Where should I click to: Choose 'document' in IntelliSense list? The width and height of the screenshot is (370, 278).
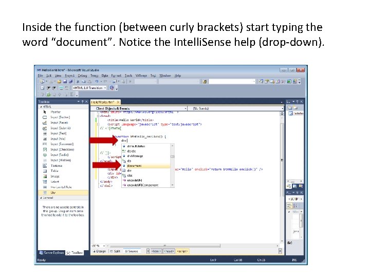(146, 166)
